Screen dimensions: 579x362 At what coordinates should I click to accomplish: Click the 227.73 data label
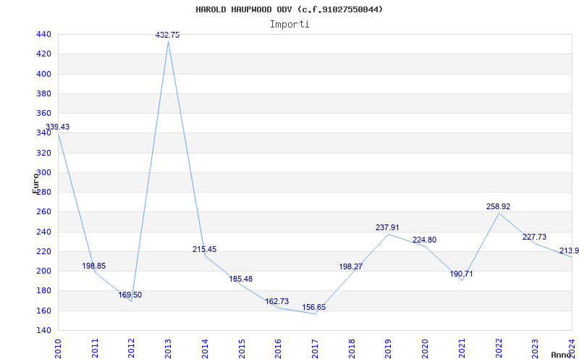coord(534,237)
